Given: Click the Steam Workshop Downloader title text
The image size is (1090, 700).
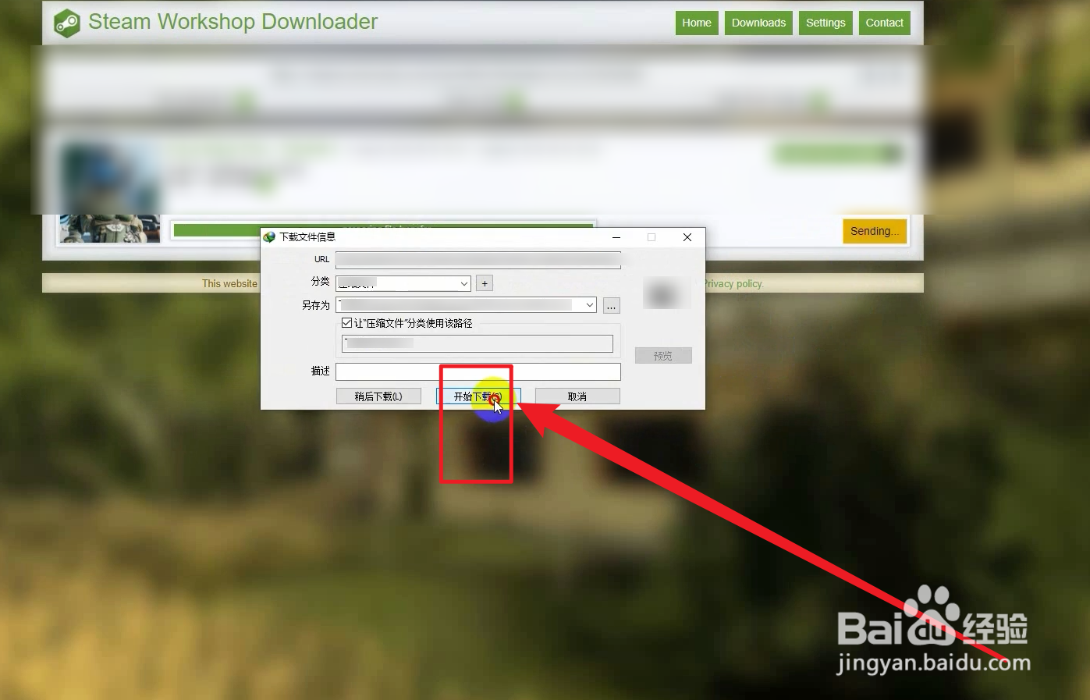Looking at the screenshot, I should tap(233, 22).
